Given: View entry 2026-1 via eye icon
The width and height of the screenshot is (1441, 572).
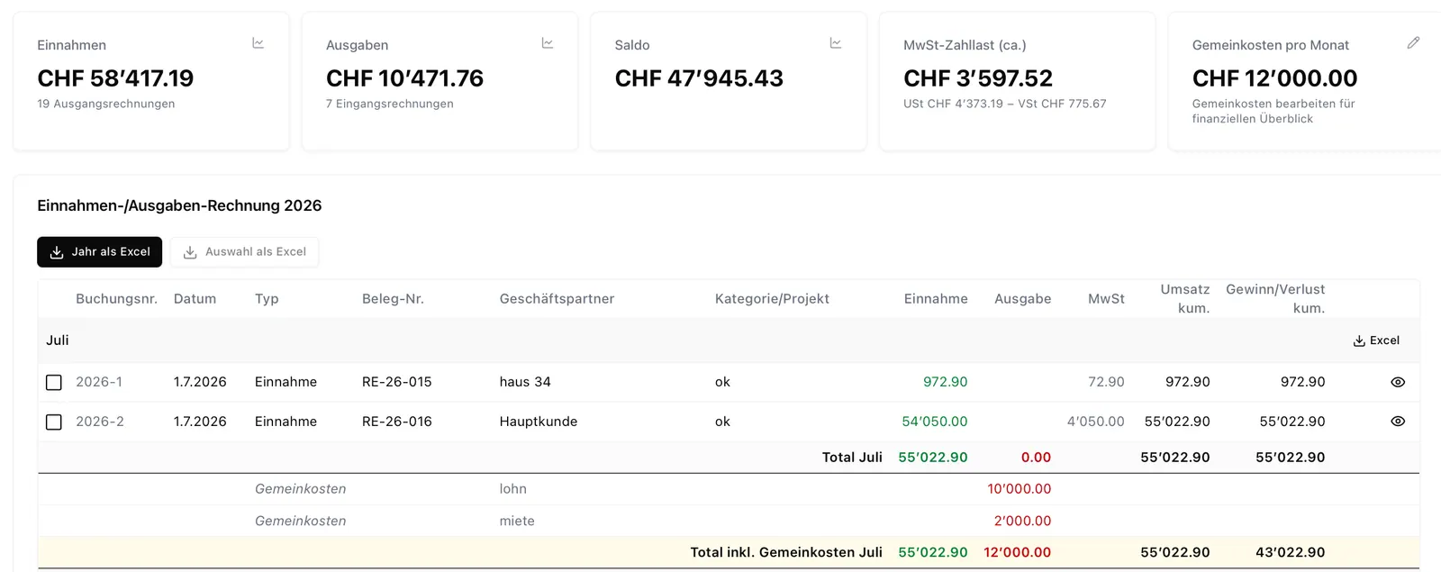Looking at the screenshot, I should coord(1398,382).
